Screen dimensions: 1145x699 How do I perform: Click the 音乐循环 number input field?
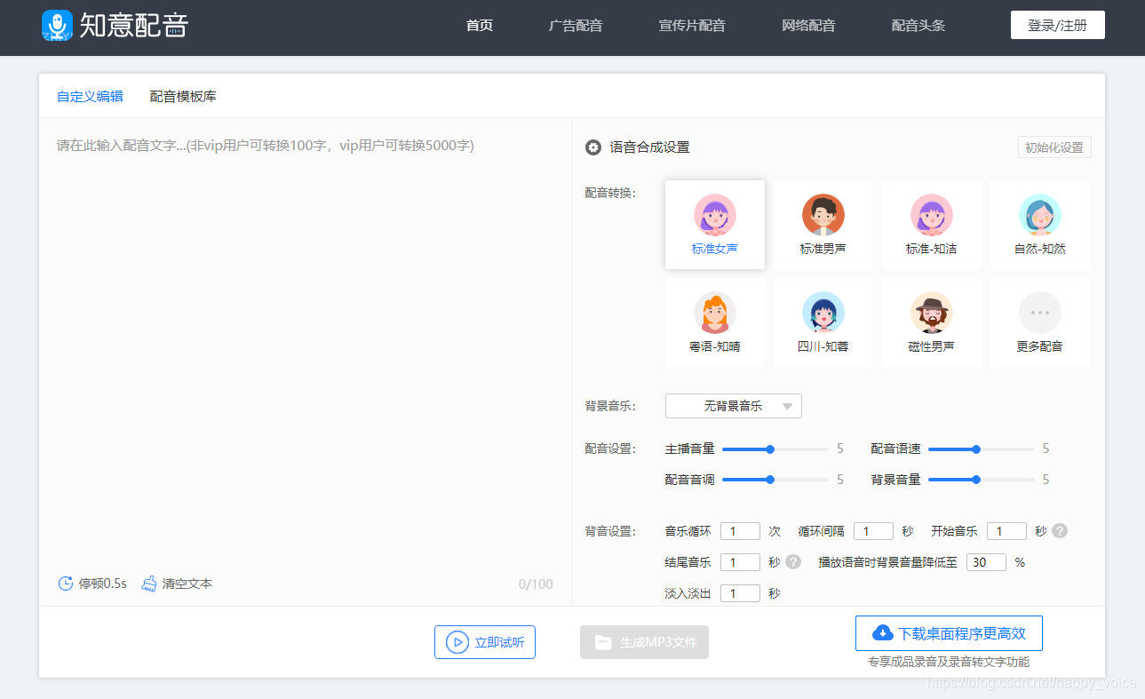(740, 530)
